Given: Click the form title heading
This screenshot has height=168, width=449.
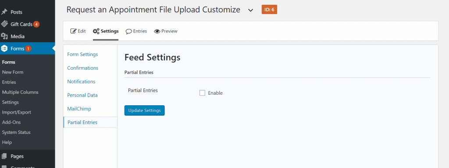Looking at the screenshot, I should click(153, 10).
